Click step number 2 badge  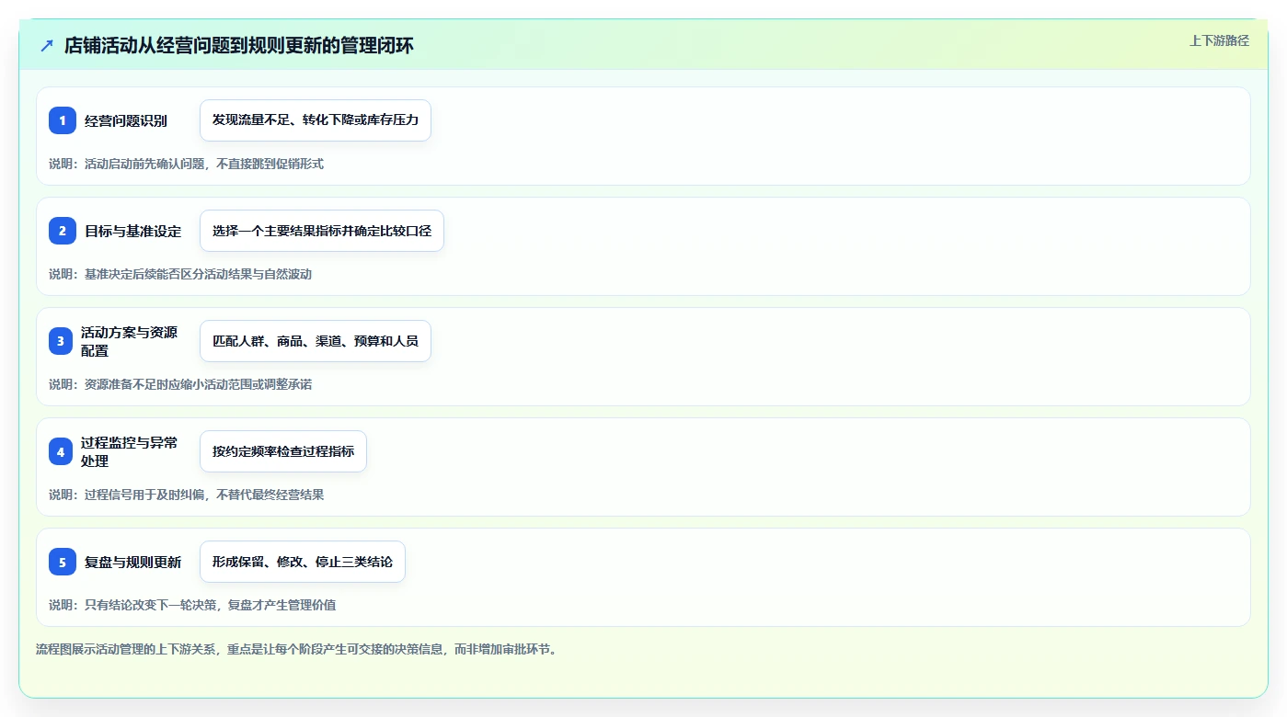point(63,231)
